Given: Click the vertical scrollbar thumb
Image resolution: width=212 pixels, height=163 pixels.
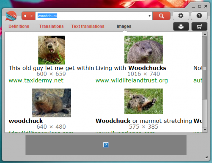Looking at the screenshot, I should (x=205, y=68).
